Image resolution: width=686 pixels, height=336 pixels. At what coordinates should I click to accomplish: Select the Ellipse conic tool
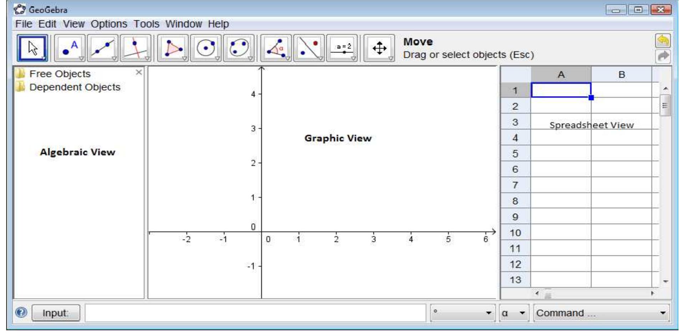click(239, 48)
